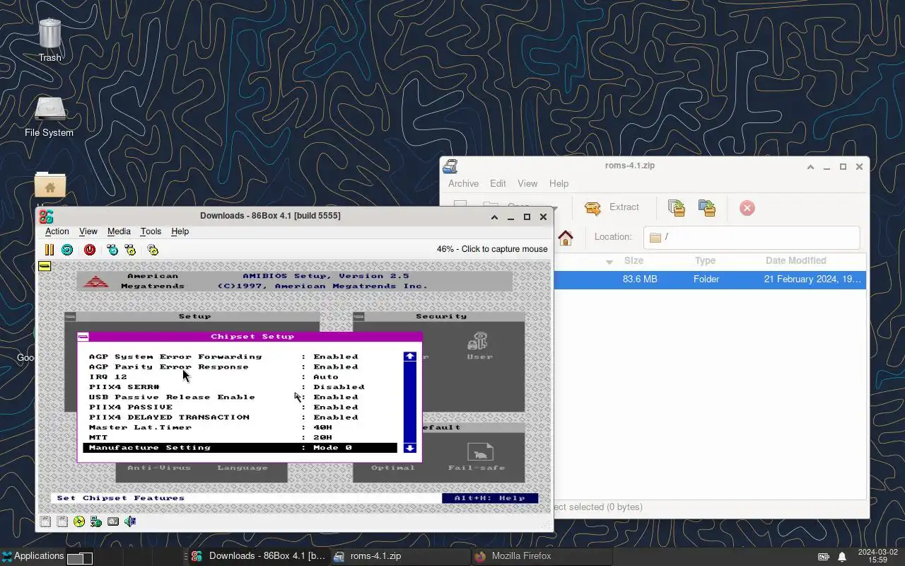Open Edit menu in archive manager
905x566 pixels.
pos(498,183)
